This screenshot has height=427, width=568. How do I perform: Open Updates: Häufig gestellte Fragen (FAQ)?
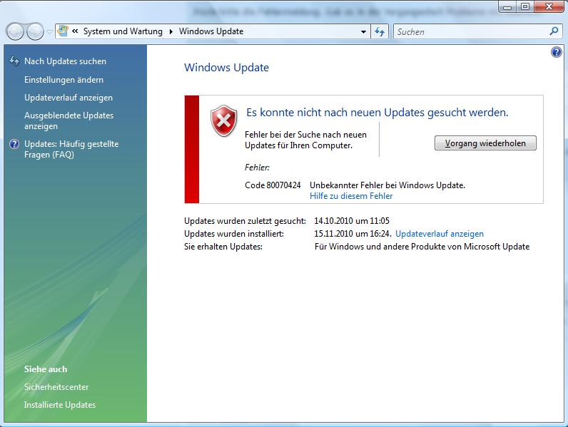pos(71,149)
